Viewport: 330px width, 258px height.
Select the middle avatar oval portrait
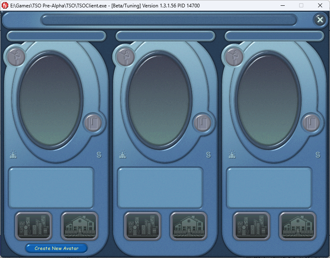pos(159,100)
